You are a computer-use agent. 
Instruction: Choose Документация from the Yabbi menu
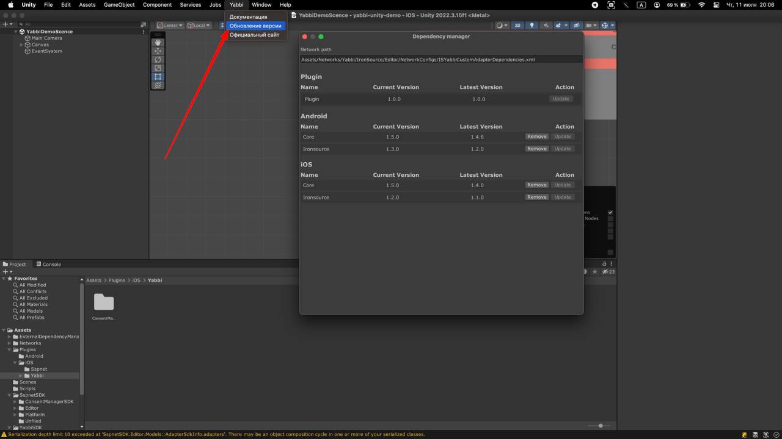coord(248,17)
